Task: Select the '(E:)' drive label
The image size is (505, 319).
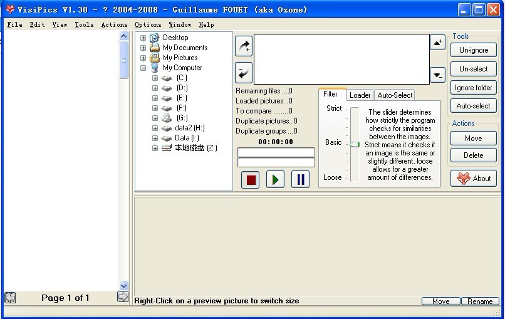Action: pyautogui.click(x=182, y=98)
